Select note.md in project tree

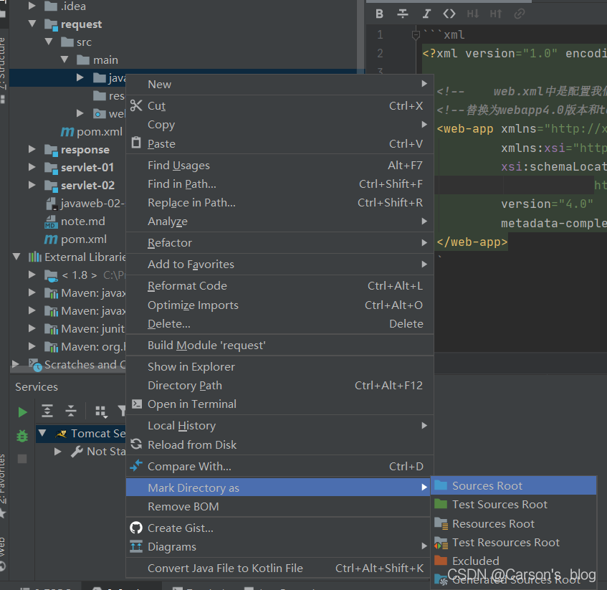pos(83,221)
